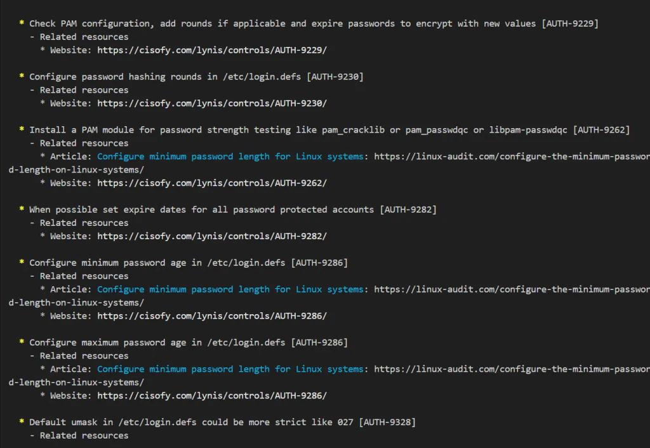Click the 'Install a PAM module' suggestion line
650x448 pixels.
tap(329, 129)
